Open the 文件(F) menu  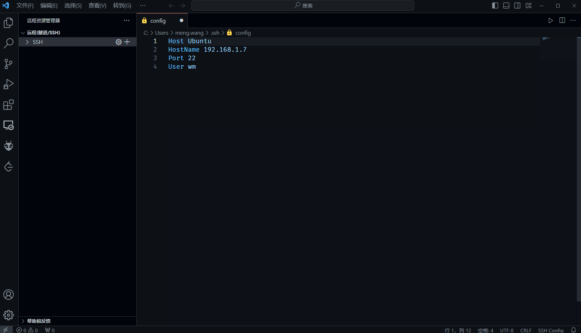(25, 6)
